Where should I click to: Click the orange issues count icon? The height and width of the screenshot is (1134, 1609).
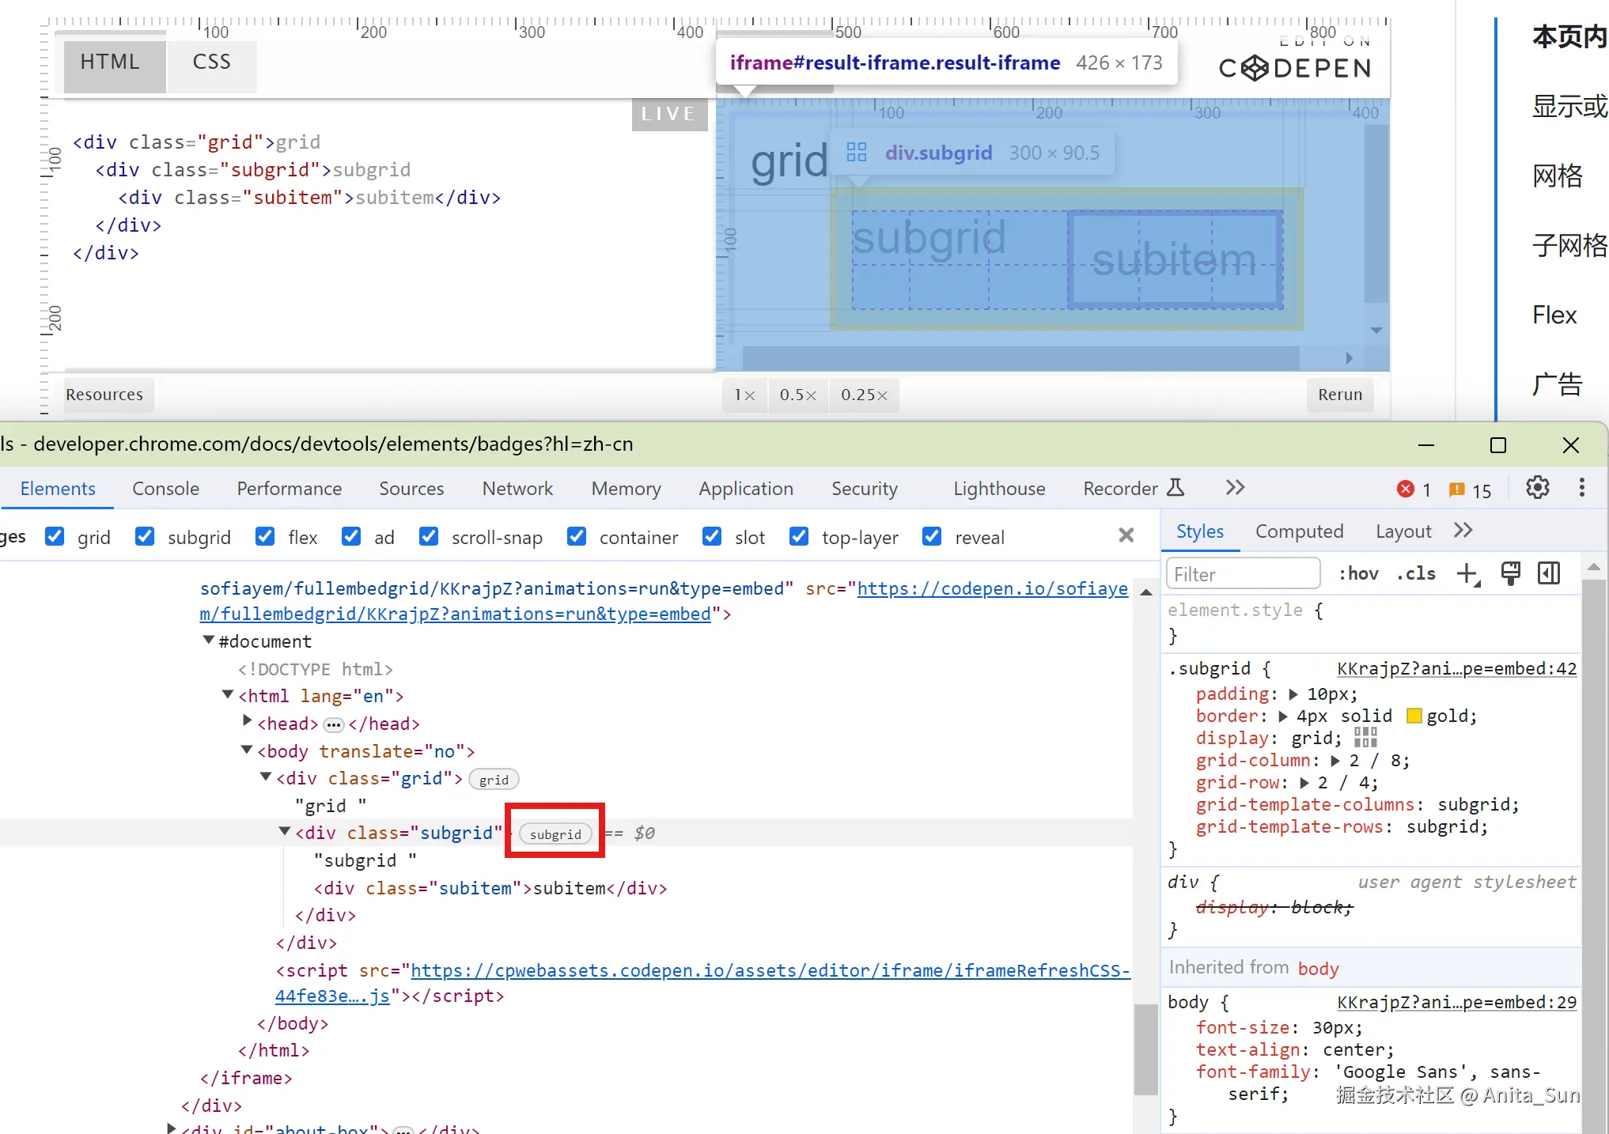[1456, 490]
